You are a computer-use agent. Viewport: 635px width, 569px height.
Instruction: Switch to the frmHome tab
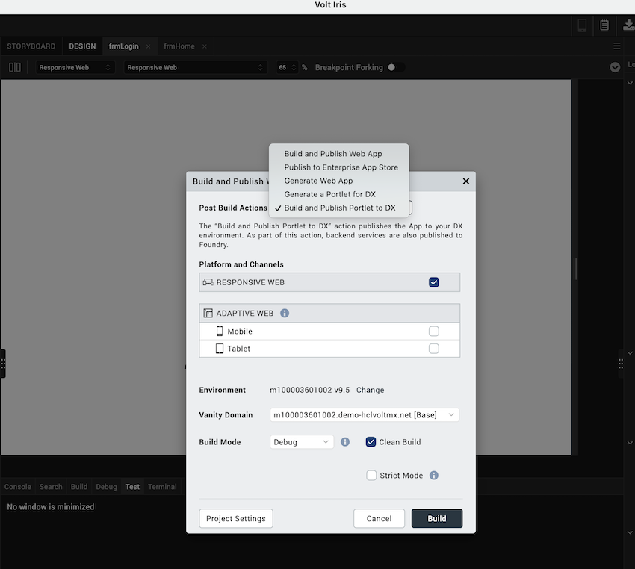pyautogui.click(x=178, y=46)
